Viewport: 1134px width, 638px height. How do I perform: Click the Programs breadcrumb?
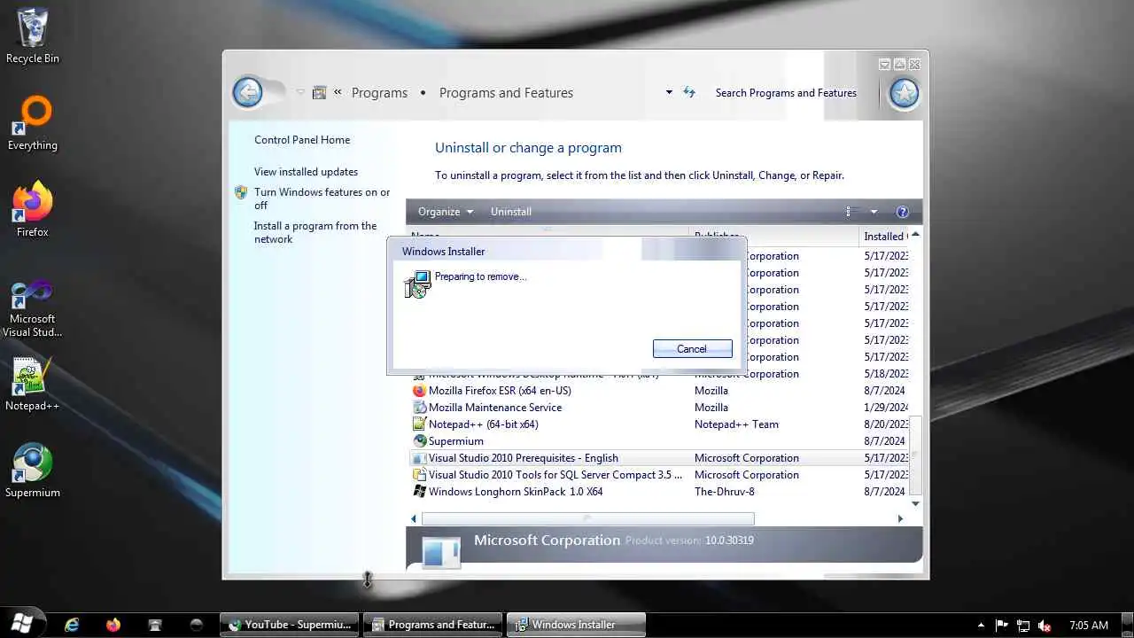[x=379, y=93]
